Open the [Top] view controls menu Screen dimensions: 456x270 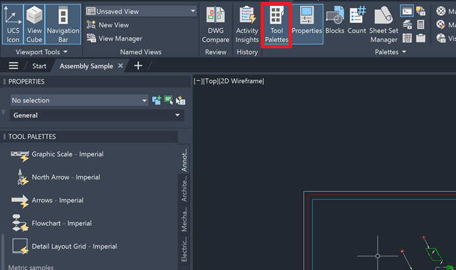(x=210, y=81)
